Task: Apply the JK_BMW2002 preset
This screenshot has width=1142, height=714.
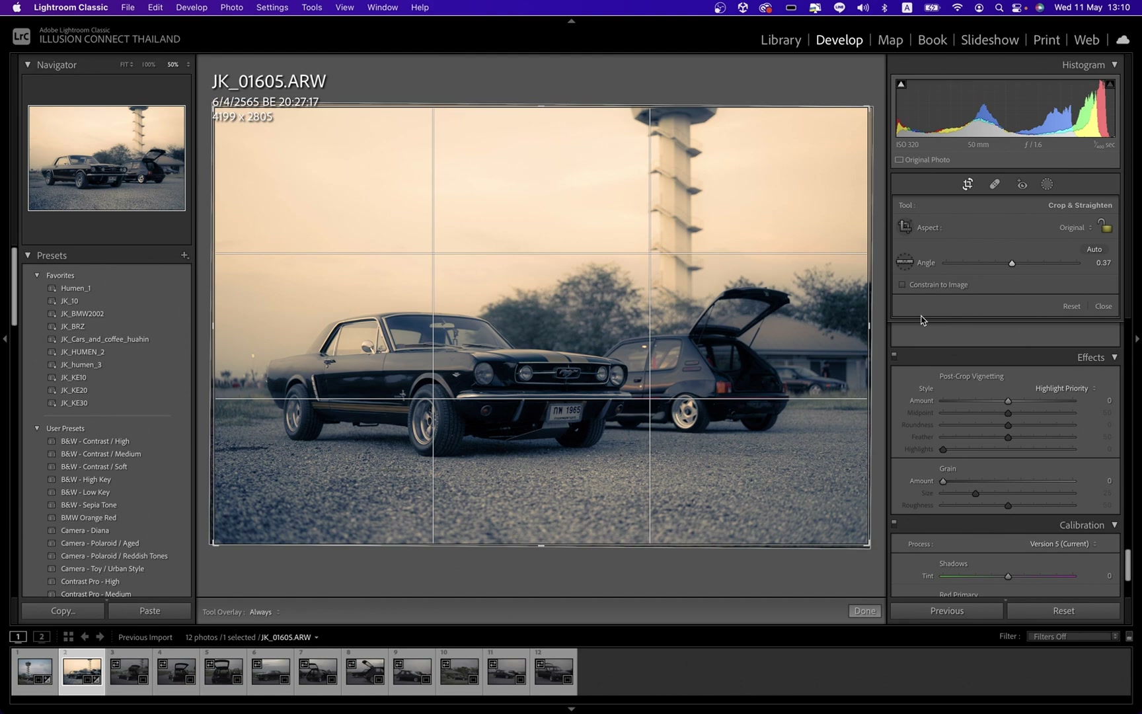Action: (82, 314)
